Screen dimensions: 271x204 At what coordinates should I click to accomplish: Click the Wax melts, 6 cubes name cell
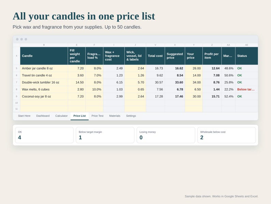pos(44,89)
